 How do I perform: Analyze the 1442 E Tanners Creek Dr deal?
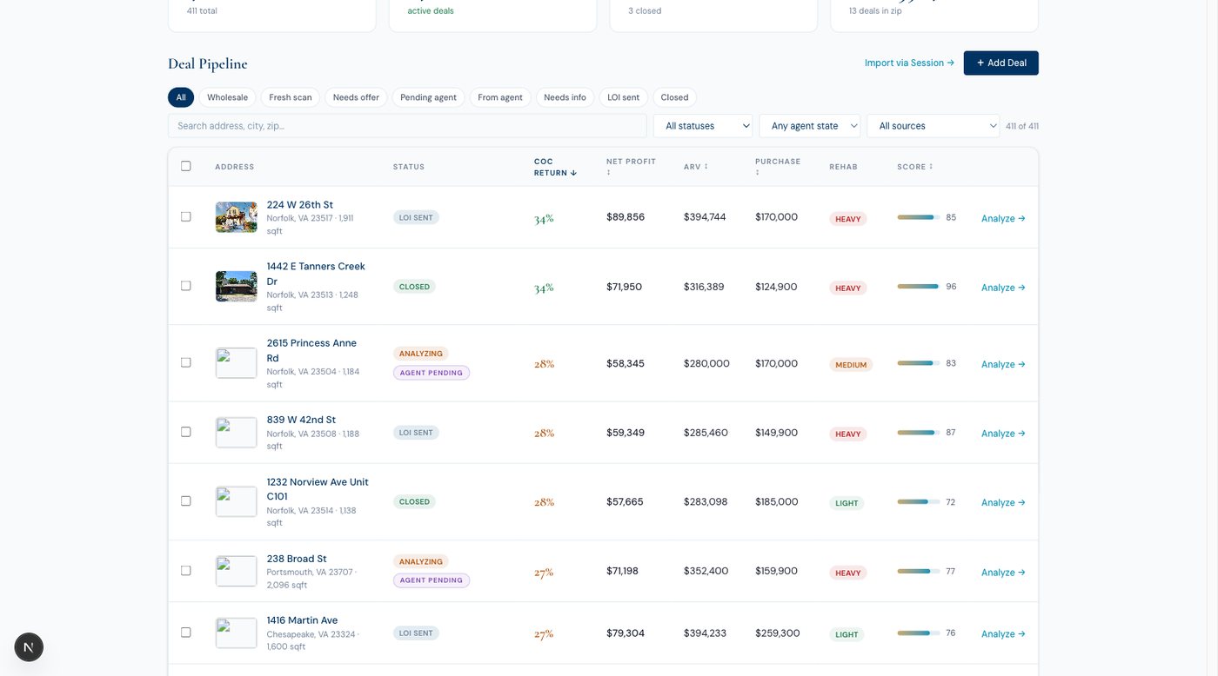click(x=1003, y=288)
